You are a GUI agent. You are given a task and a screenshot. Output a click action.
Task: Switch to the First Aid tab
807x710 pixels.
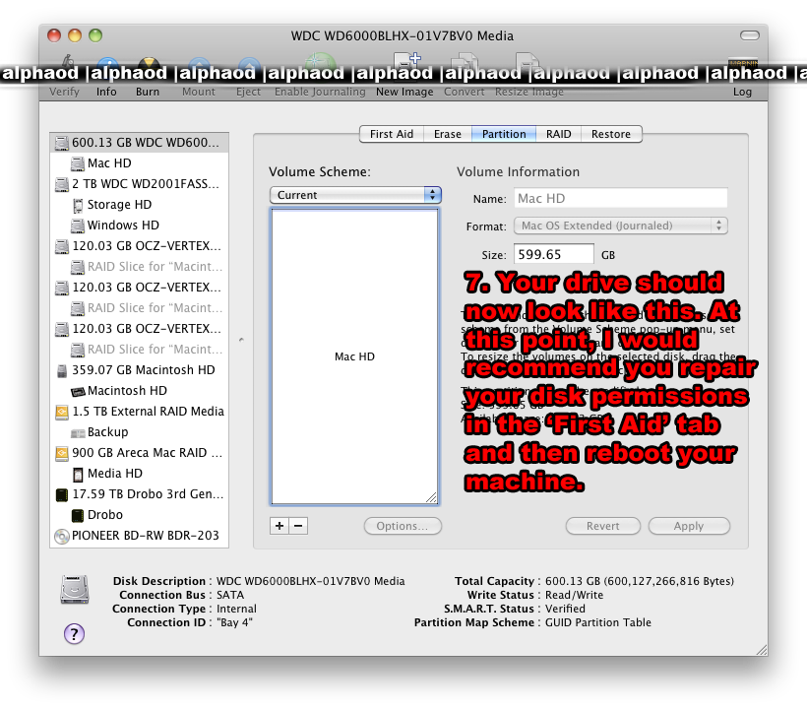click(x=391, y=134)
